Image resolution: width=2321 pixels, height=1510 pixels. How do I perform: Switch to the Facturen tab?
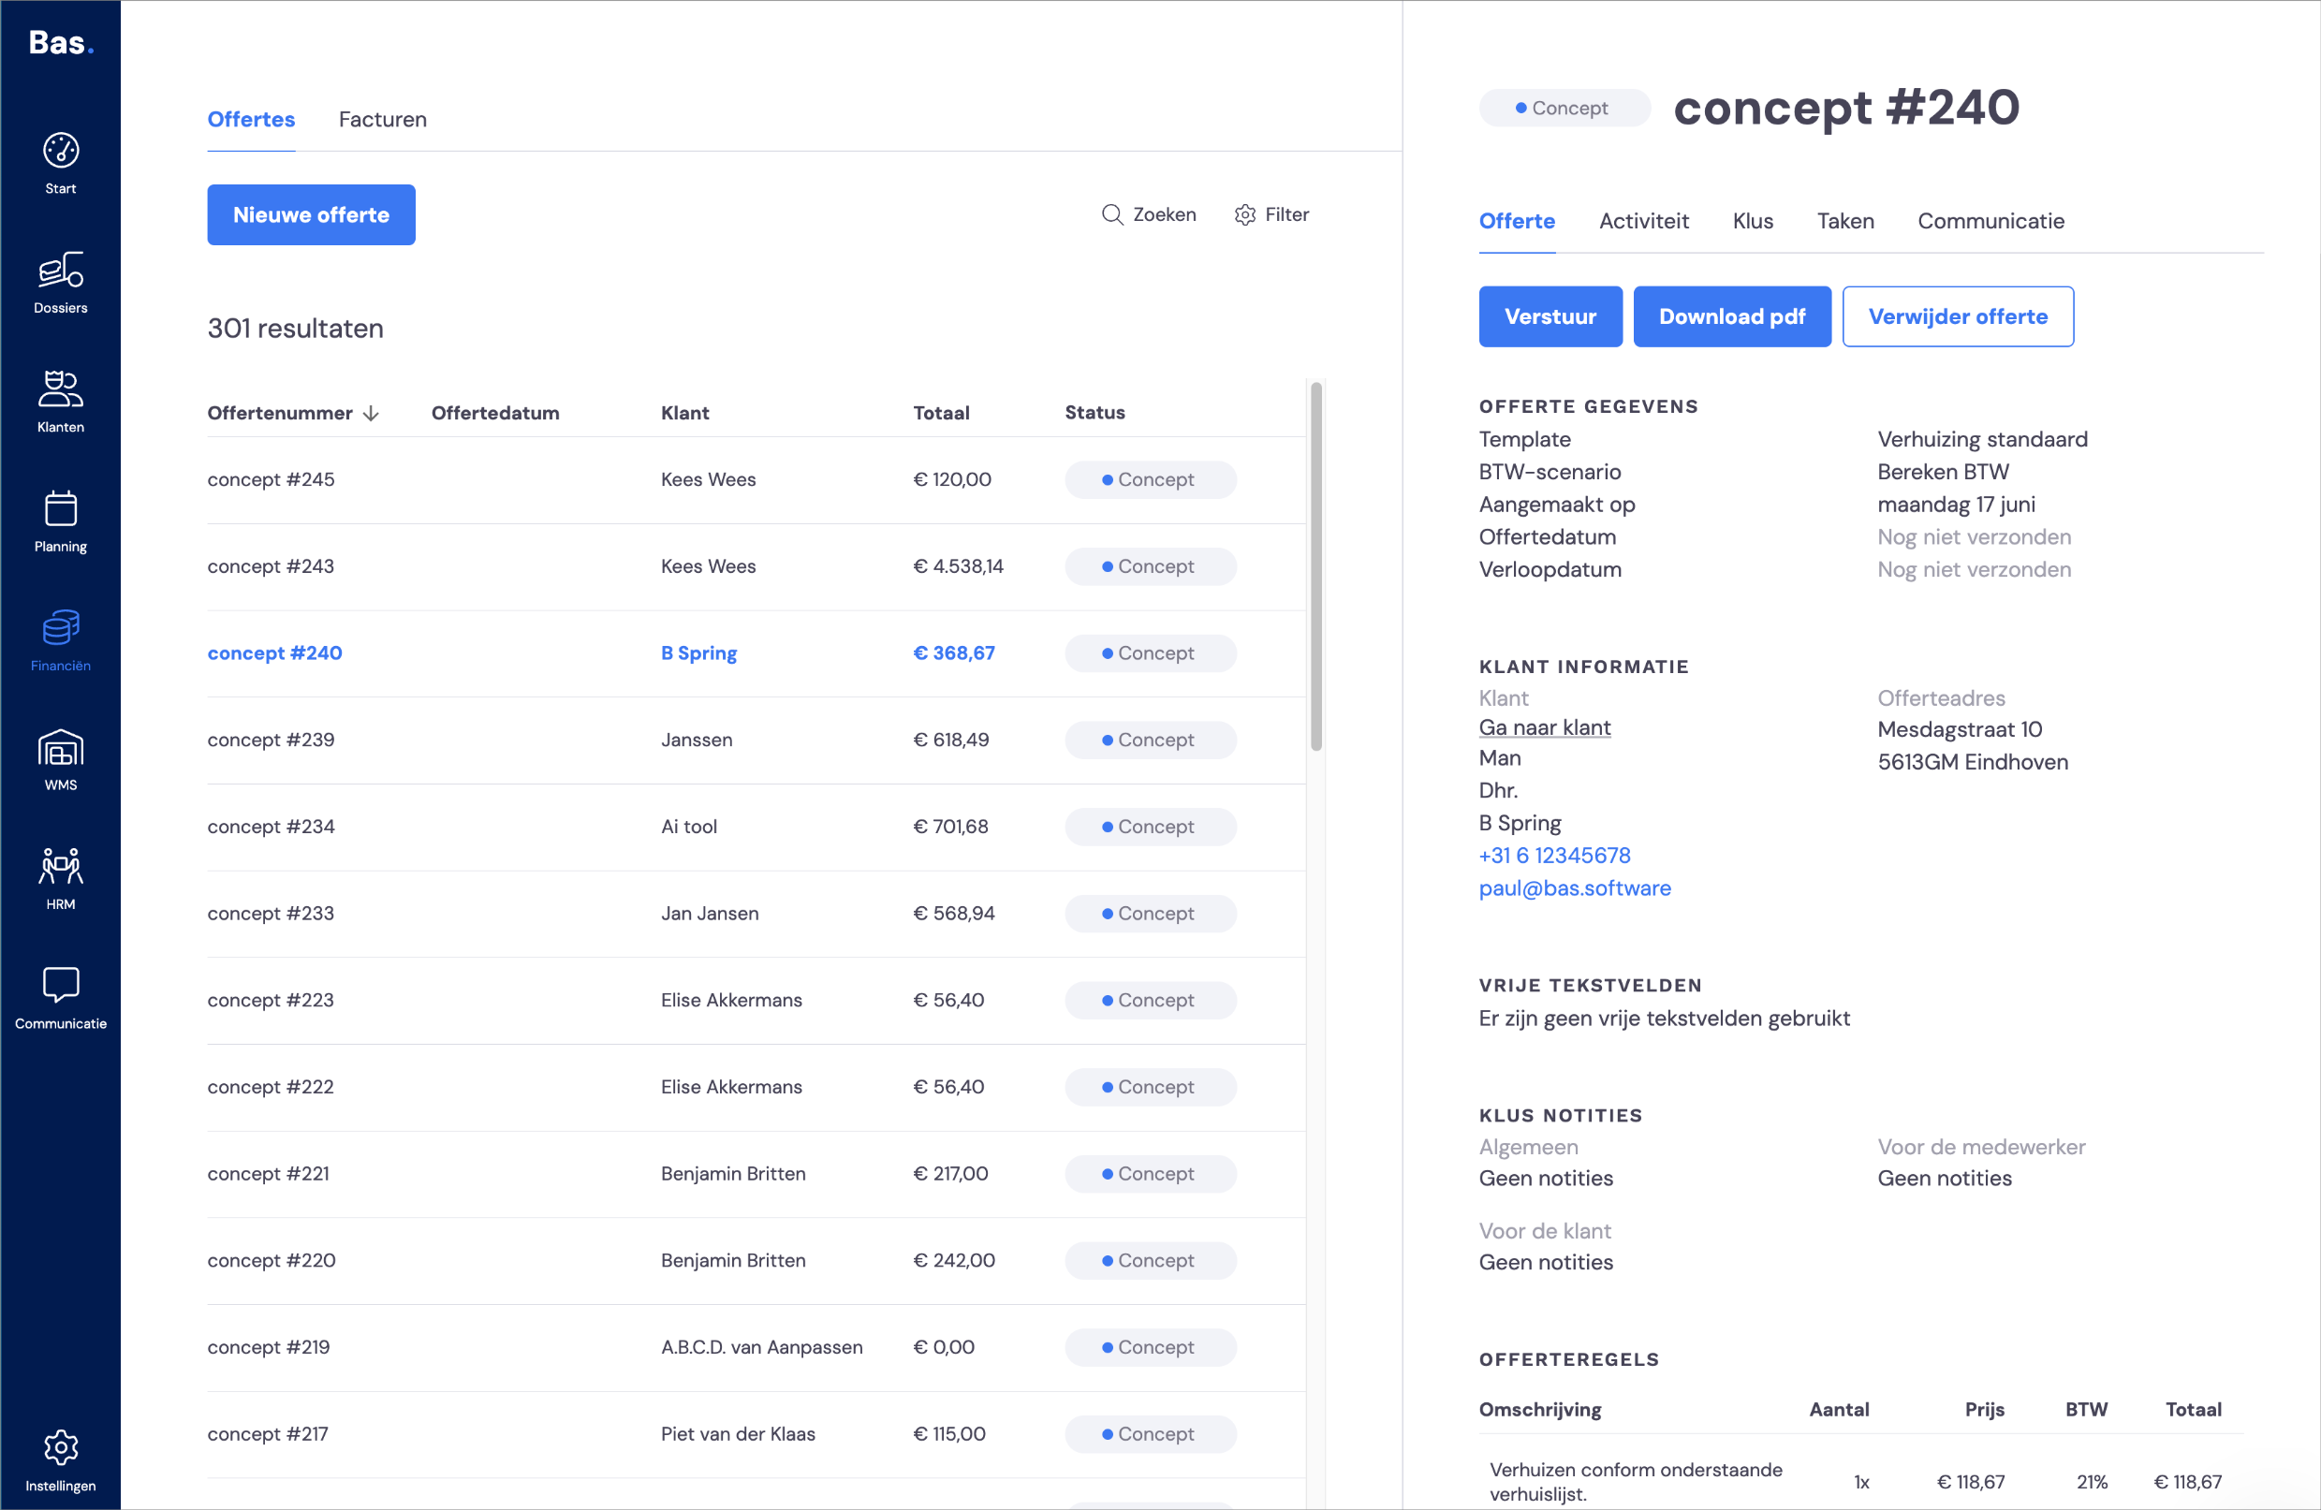click(382, 119)
